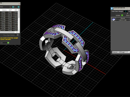This screenshot has height=97, width=130.
Task: Click the Gem Reporter panel icon
Action: (112, 8)
